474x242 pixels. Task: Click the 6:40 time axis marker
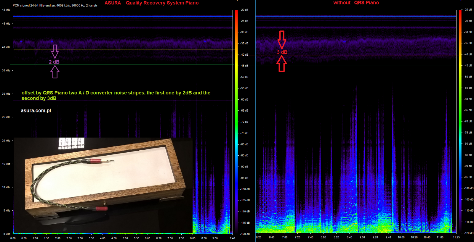272,237
